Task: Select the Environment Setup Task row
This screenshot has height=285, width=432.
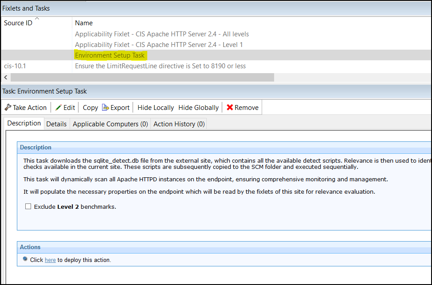Action: 110,55
